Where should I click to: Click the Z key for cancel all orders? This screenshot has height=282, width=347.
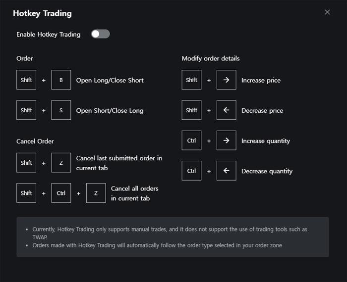[96, 193]
